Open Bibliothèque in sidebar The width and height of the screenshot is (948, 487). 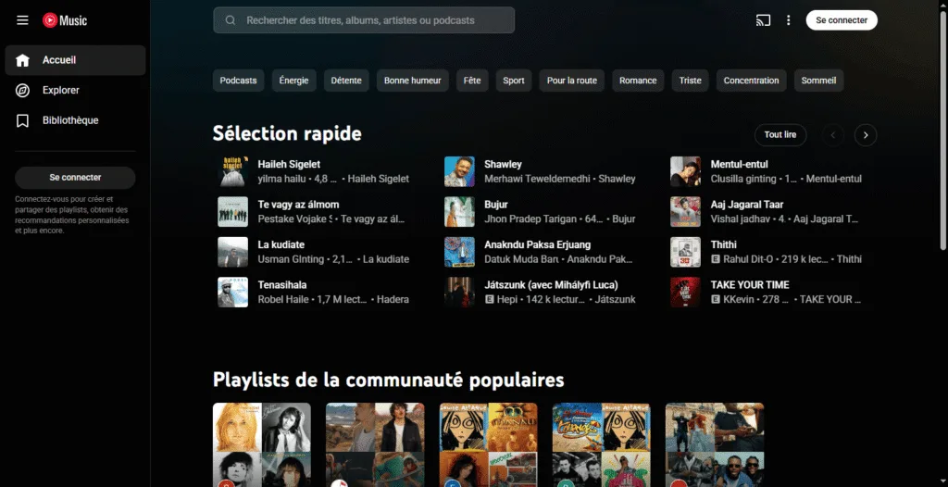pyautogui.click(x=75, y=120)
